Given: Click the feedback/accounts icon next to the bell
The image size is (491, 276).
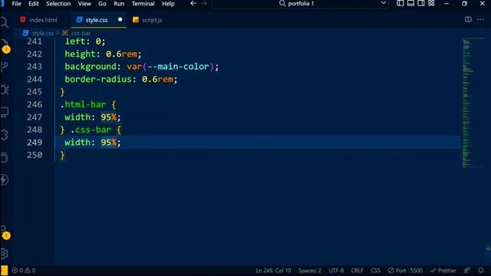Looking at the screenshot, I should coord(467,271).
